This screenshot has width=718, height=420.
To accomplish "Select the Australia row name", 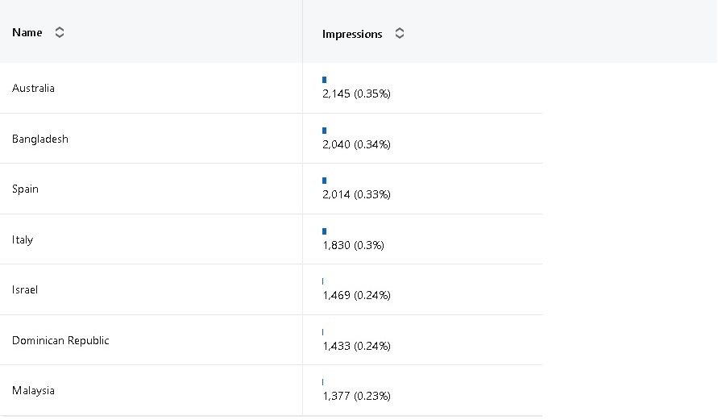I will (x=34, y=89).
